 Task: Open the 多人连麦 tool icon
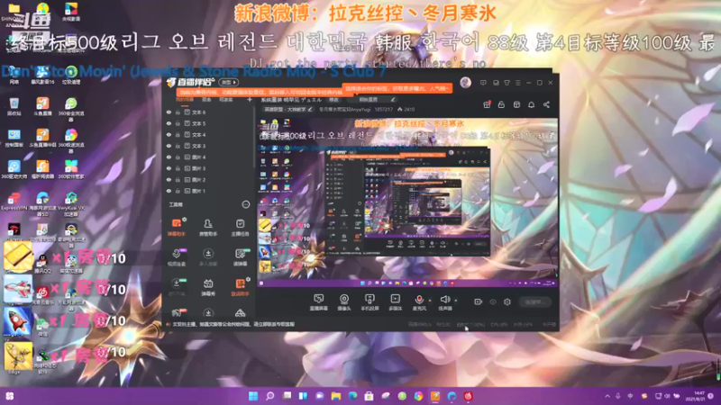[x=208, y=257]
